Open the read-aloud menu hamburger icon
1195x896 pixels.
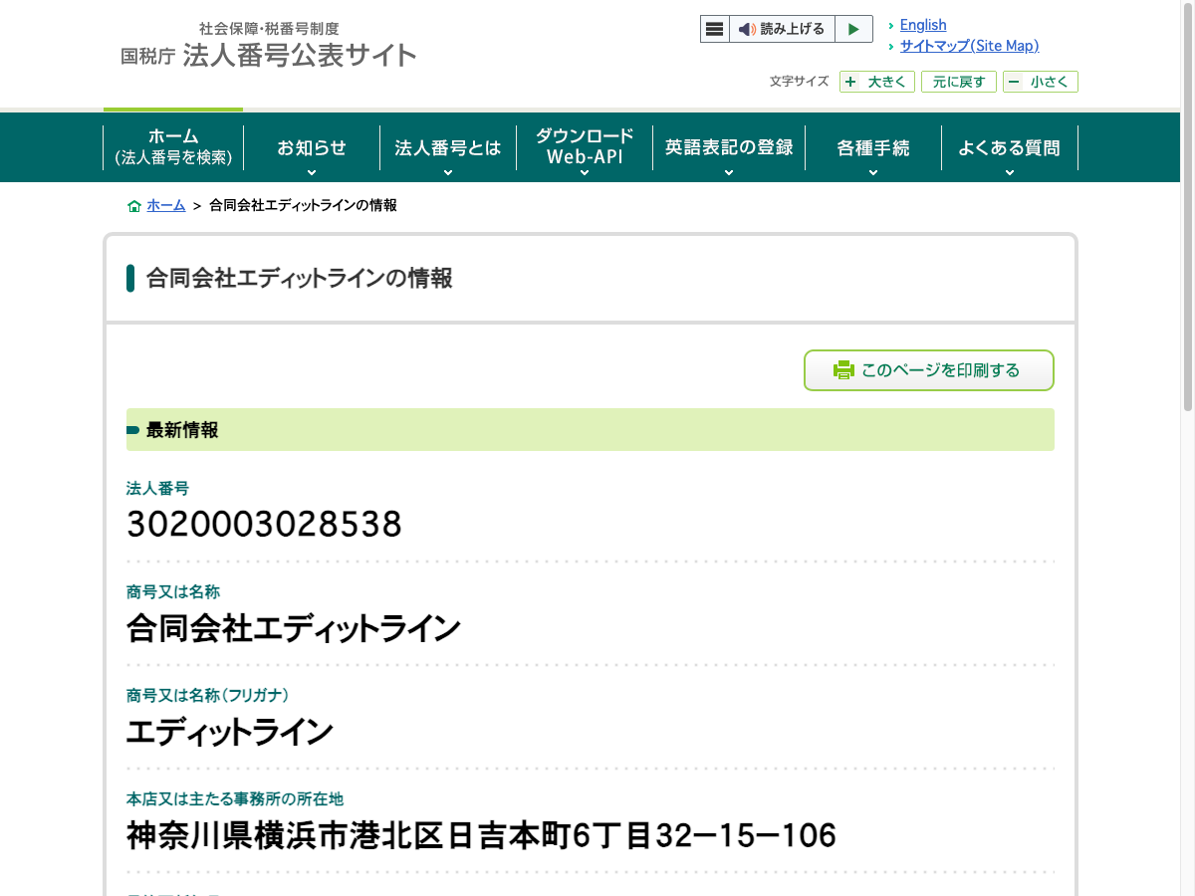(x=715, y=29)
